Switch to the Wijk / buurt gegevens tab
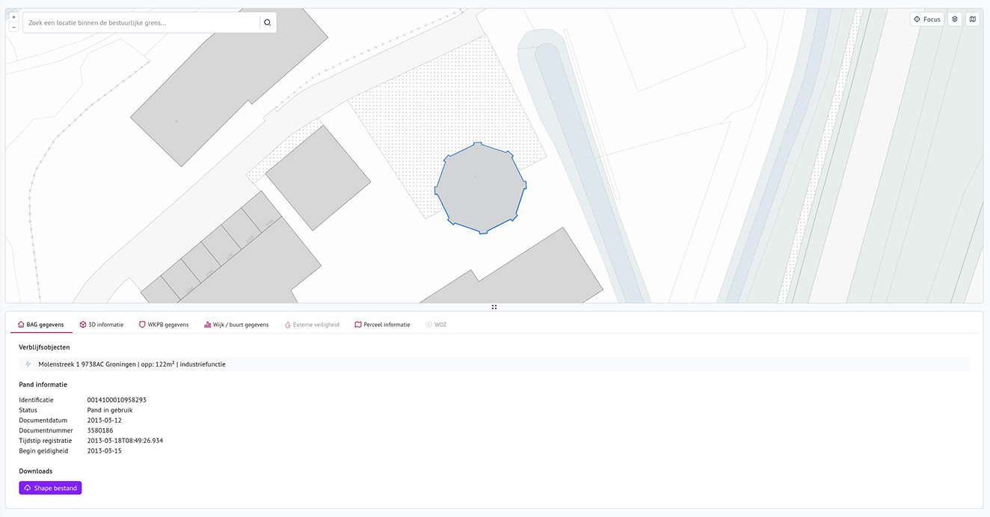The image size is (990, 517). click(x=236, y=324)
